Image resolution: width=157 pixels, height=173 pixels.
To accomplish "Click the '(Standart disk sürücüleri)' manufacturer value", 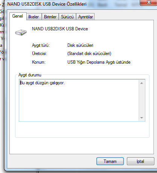I will 89,54.
